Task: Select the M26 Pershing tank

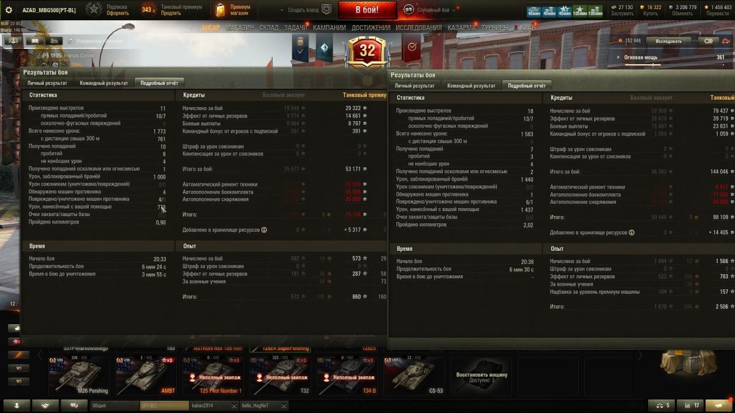Action: point(78,375)
